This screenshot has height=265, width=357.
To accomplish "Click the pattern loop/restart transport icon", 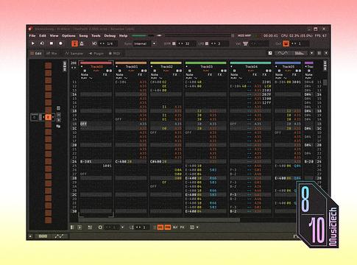I will [42, 43].
